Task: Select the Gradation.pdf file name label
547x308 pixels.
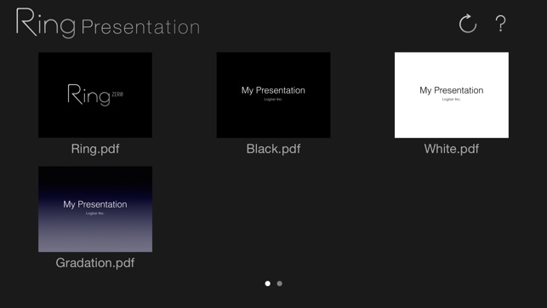Action: pyautogui.click(x=95, y=263)
